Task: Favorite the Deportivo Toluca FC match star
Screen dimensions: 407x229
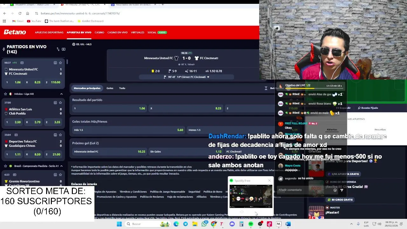Action: 60,135
